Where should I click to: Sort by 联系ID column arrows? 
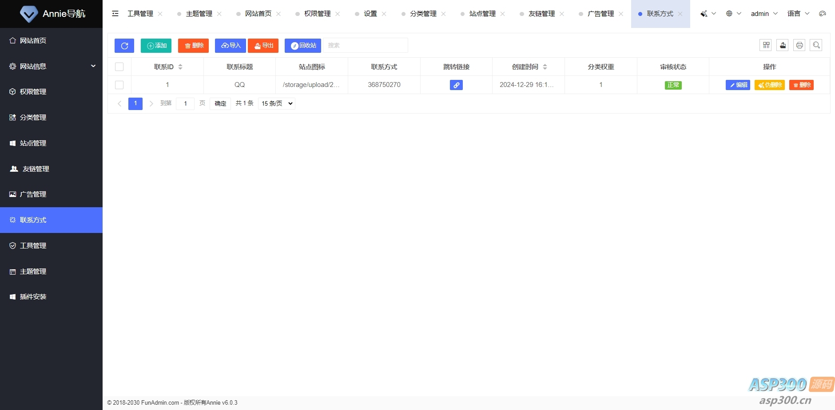(180, 67)
